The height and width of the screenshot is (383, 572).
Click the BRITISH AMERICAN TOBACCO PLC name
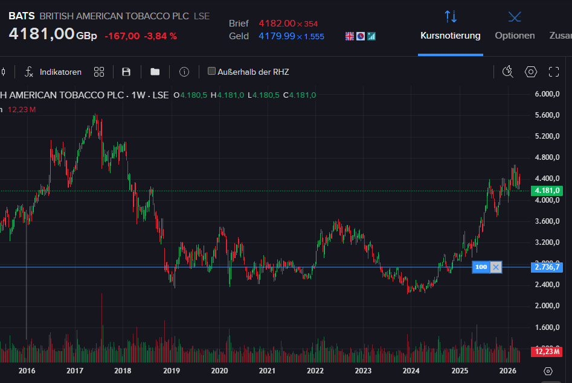click(114, 16)
